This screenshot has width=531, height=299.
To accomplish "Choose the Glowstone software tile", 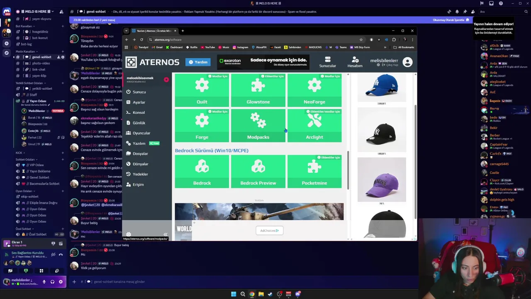I will (x=258, y=90).
